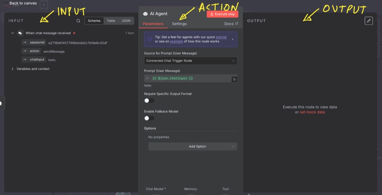Click the AB type badge next to action
Viewport: 382px width, 195px height.
coord(25,51)
